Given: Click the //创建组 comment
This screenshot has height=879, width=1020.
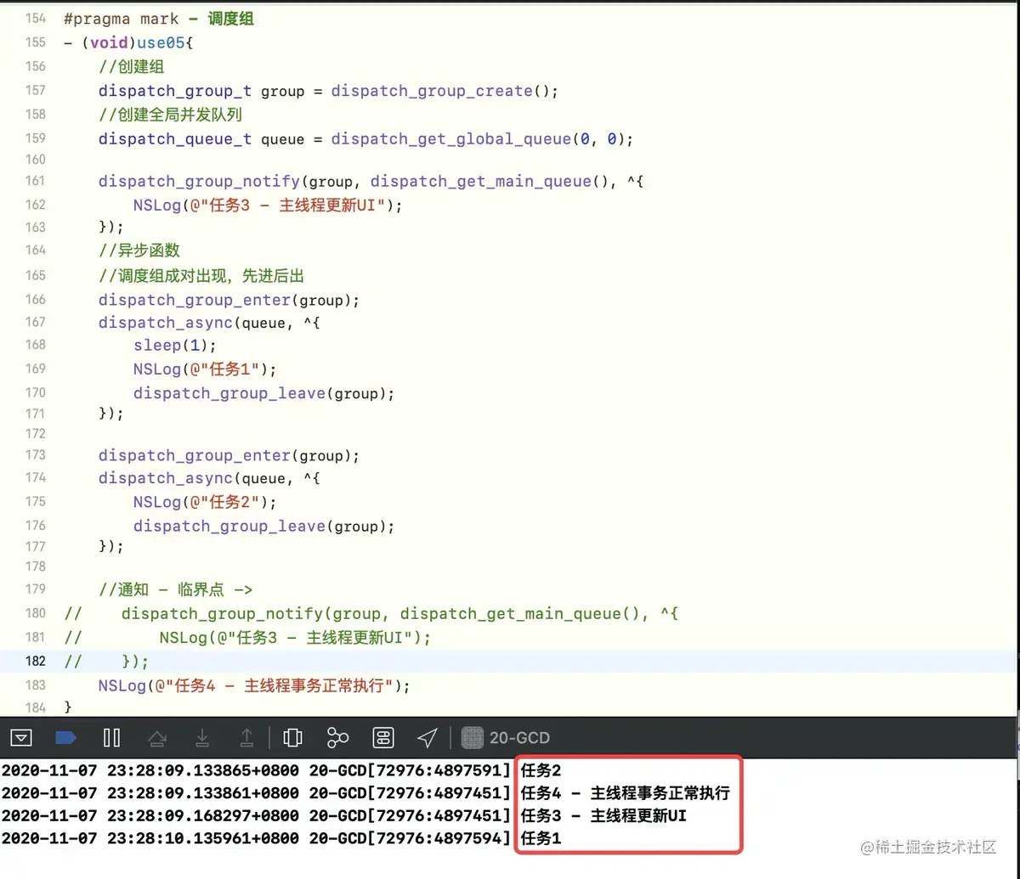Looking at the screenshot, I should (x=131, y=66).
